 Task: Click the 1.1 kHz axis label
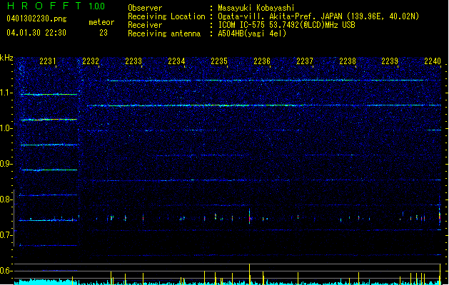6,93
